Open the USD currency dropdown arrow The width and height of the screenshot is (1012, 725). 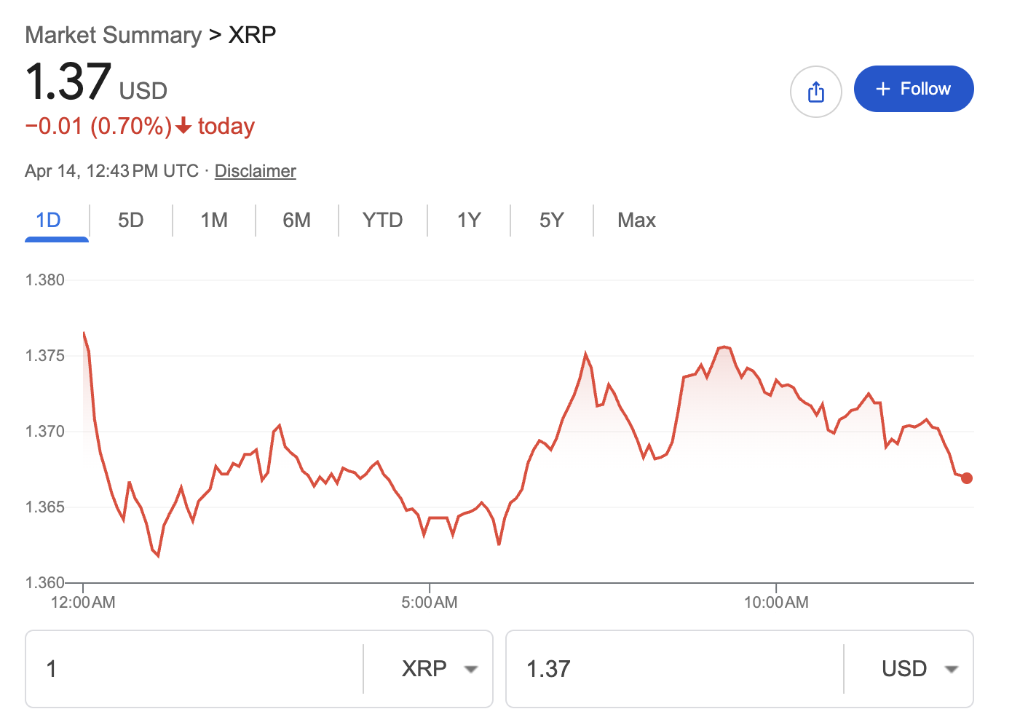tap(954, 669)
